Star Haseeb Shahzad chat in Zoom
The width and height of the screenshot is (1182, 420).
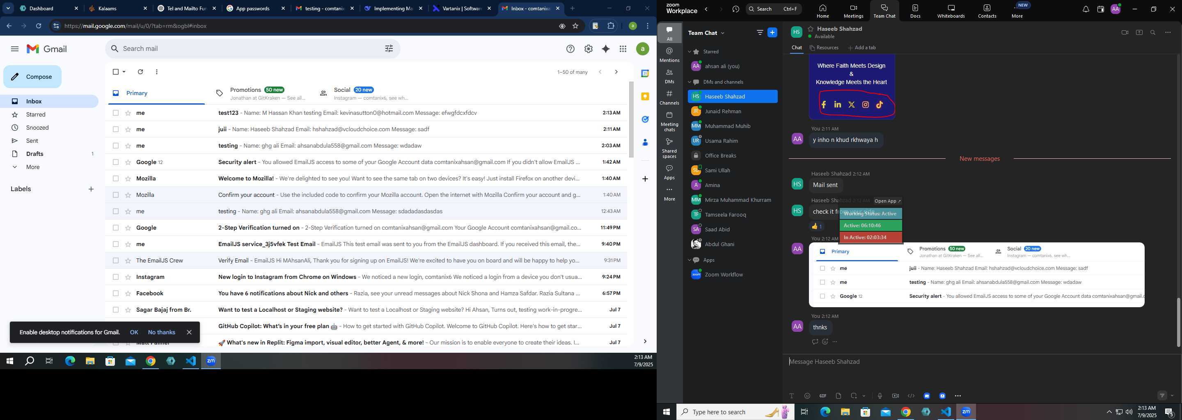[811, 28]
